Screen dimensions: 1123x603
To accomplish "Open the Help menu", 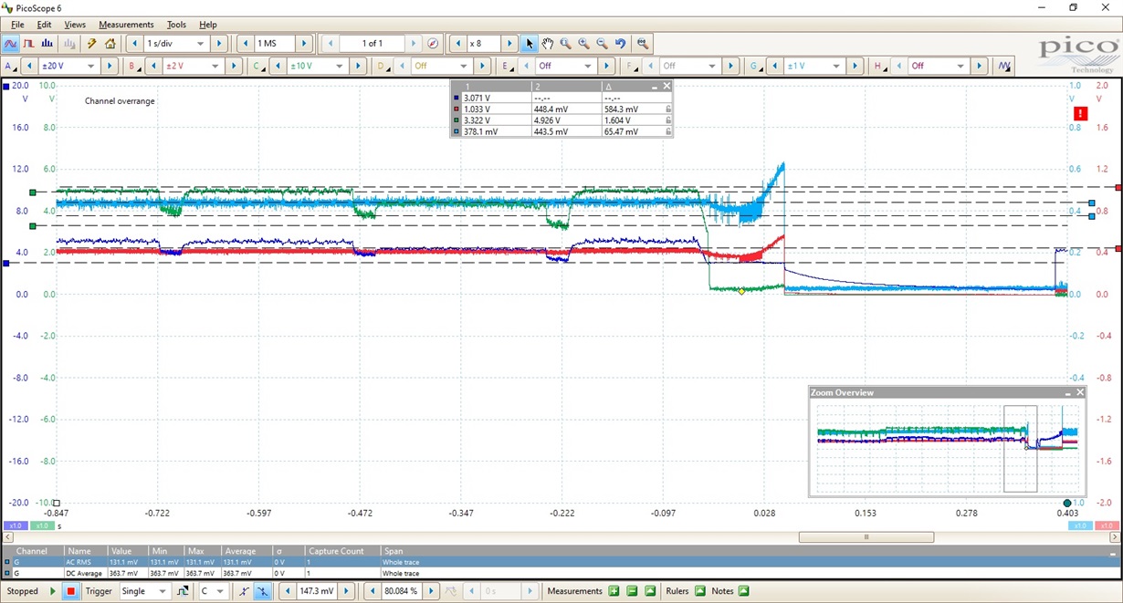I will pyautogui.click(x=208, y=25).
